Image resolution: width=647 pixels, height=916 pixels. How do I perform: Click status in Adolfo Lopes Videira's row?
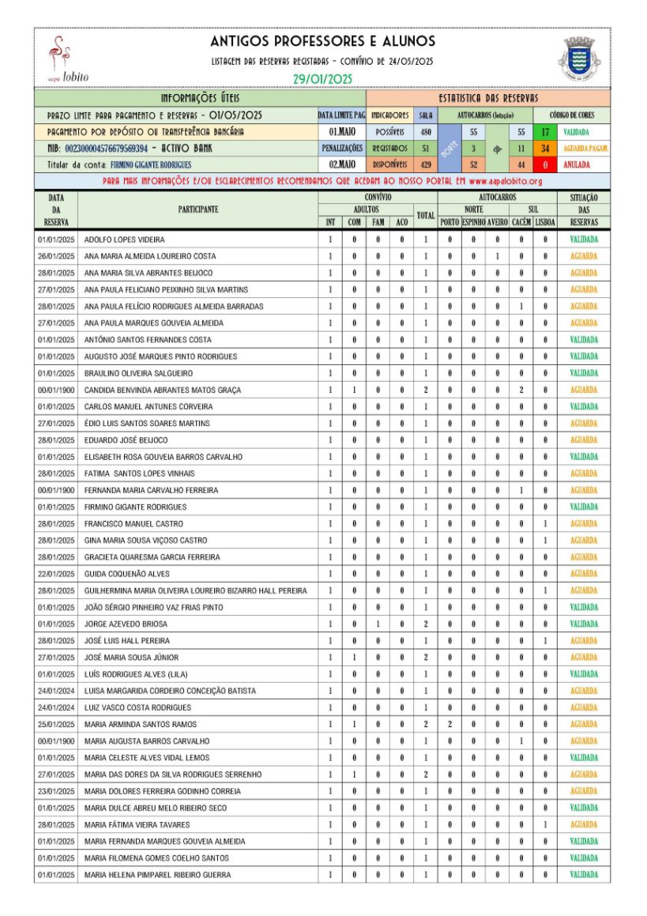(584, 239)
